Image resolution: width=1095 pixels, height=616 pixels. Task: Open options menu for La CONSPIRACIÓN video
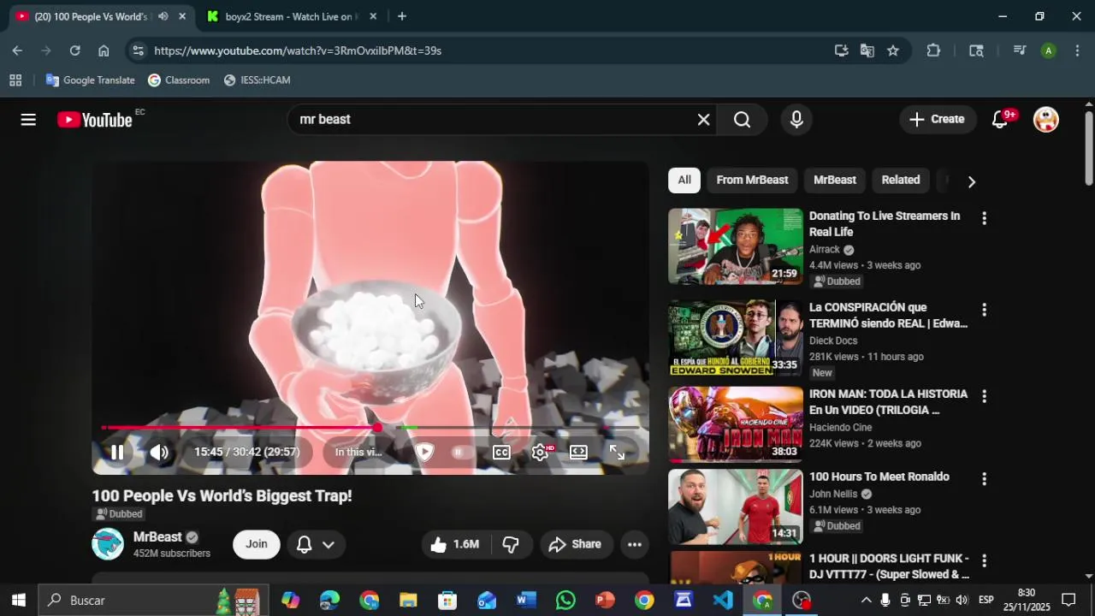tap(984, 310)
